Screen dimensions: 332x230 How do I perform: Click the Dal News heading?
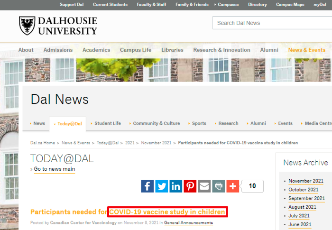point(60,99)
